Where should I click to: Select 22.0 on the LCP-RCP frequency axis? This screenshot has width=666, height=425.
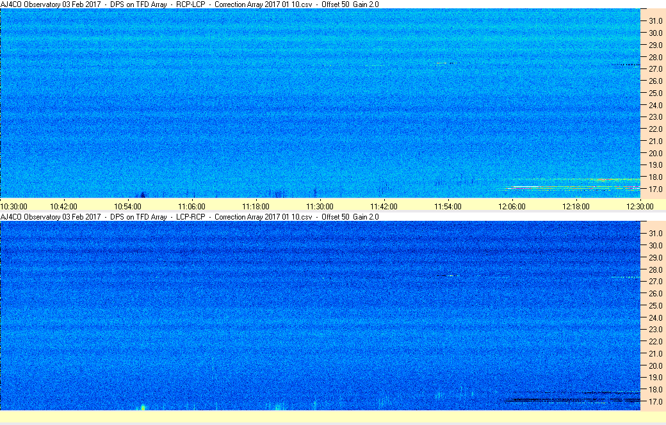tap(655, 341)
